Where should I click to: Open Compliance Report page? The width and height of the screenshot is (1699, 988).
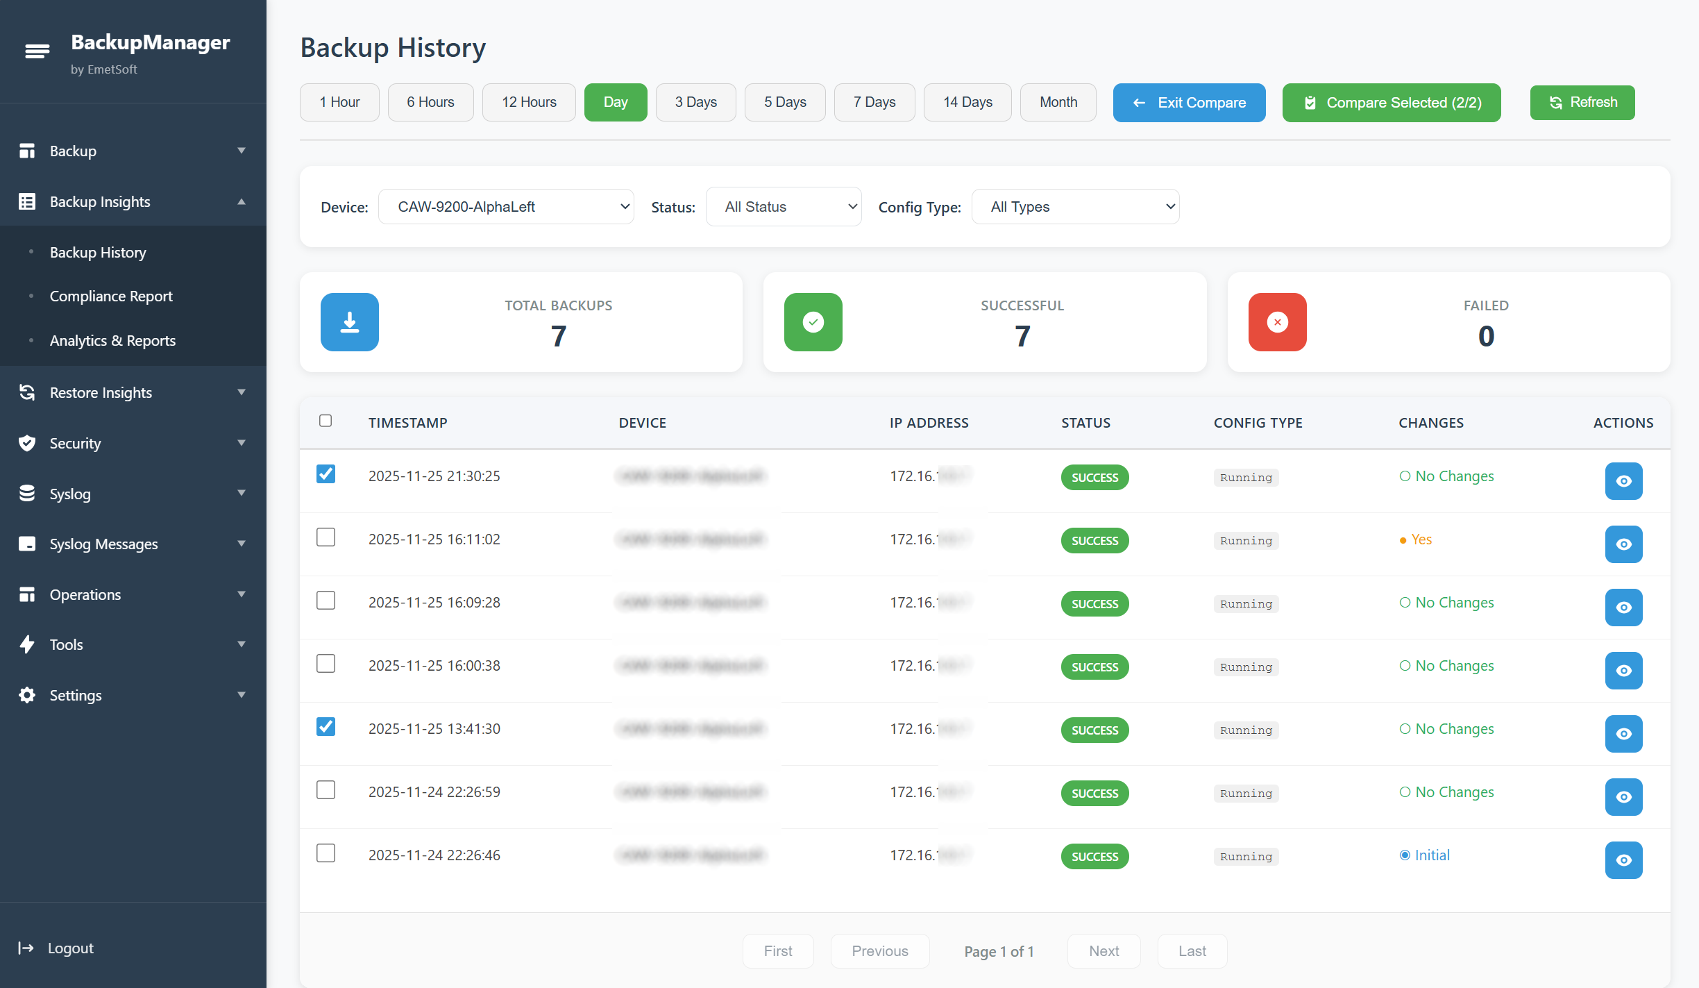pyautogui.click(x=111, y=296)
